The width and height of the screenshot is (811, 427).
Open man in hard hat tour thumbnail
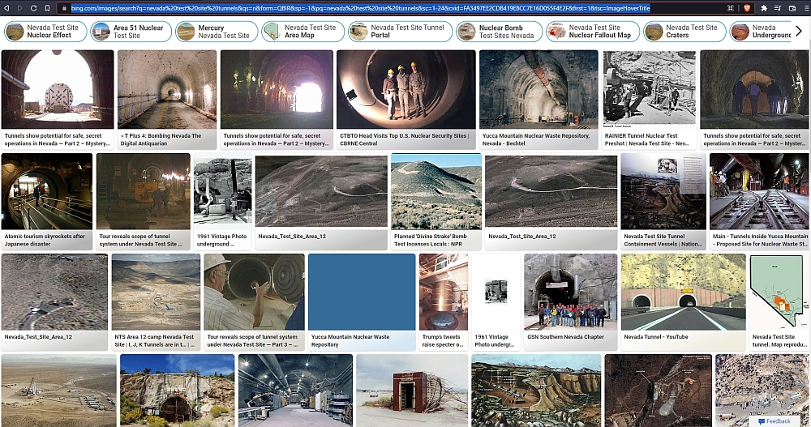coord(254,292)
